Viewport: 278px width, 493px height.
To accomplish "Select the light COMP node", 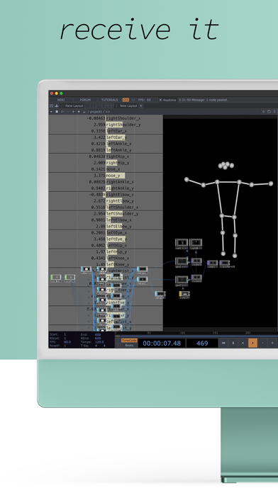I will click(196, 244).
